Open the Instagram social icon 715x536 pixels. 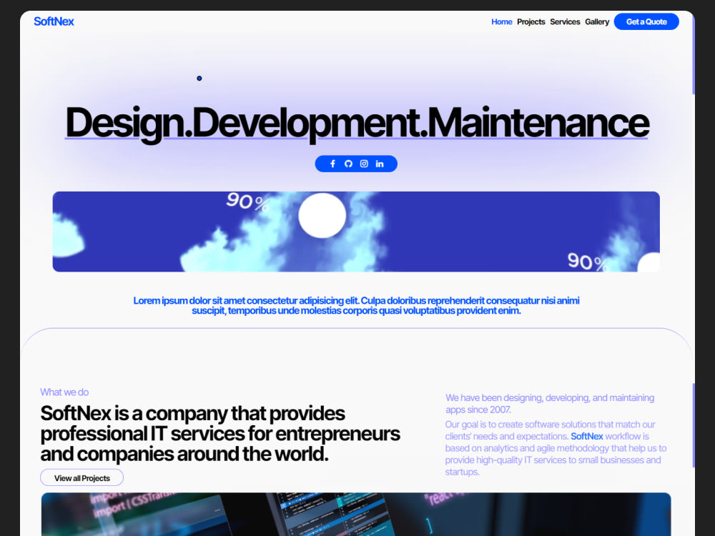pyautogui.click(x=364, y=164)
